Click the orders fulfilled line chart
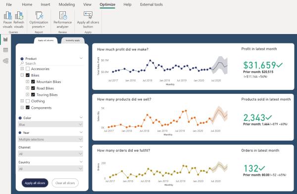 (162, 173)
